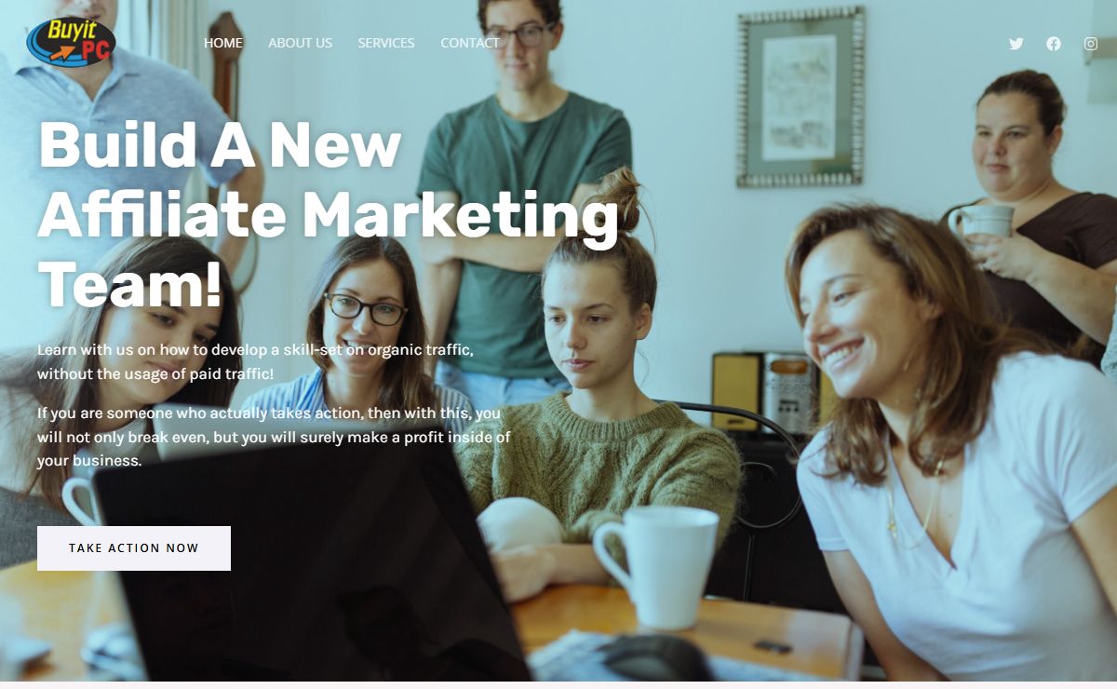The height and width of the screenshot is (689, 1117).
Task: Navigate to the CONTACT page
Action: pos(470,43)
